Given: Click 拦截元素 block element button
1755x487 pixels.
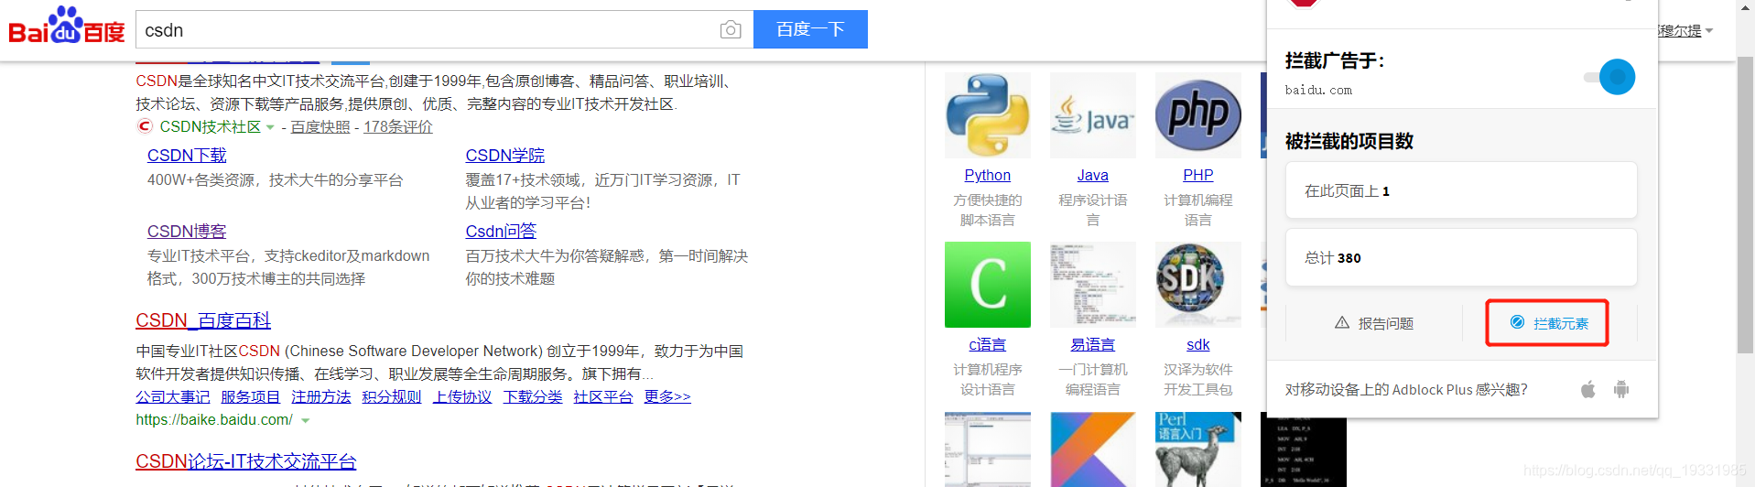Looking at the screenshot, I should pyautogui.click(x=1547, y=323).
